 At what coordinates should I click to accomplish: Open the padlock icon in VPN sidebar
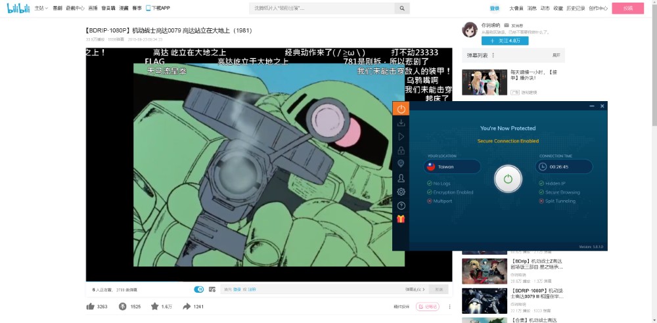coord(401,150)
